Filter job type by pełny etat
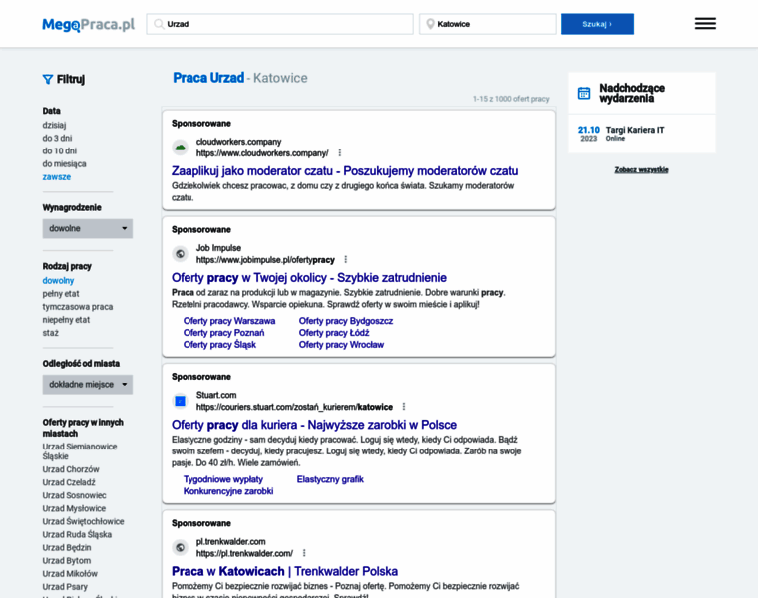This screenshot has height=598, width=758. tap(61, 294)
